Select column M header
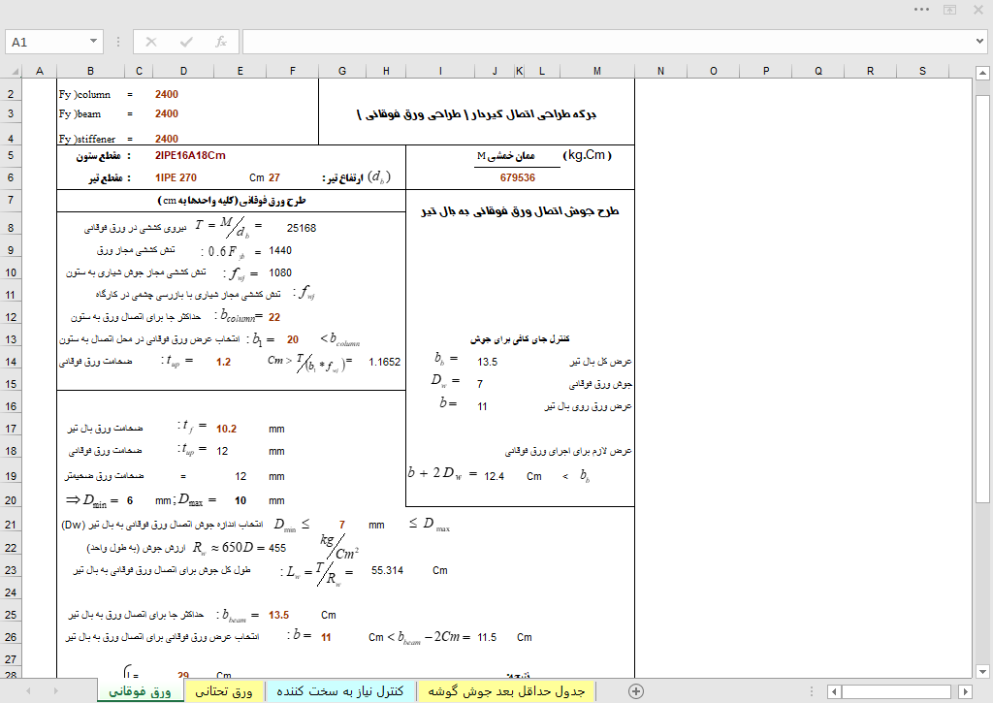Screen dimensions: 993x703 [597, 71]
